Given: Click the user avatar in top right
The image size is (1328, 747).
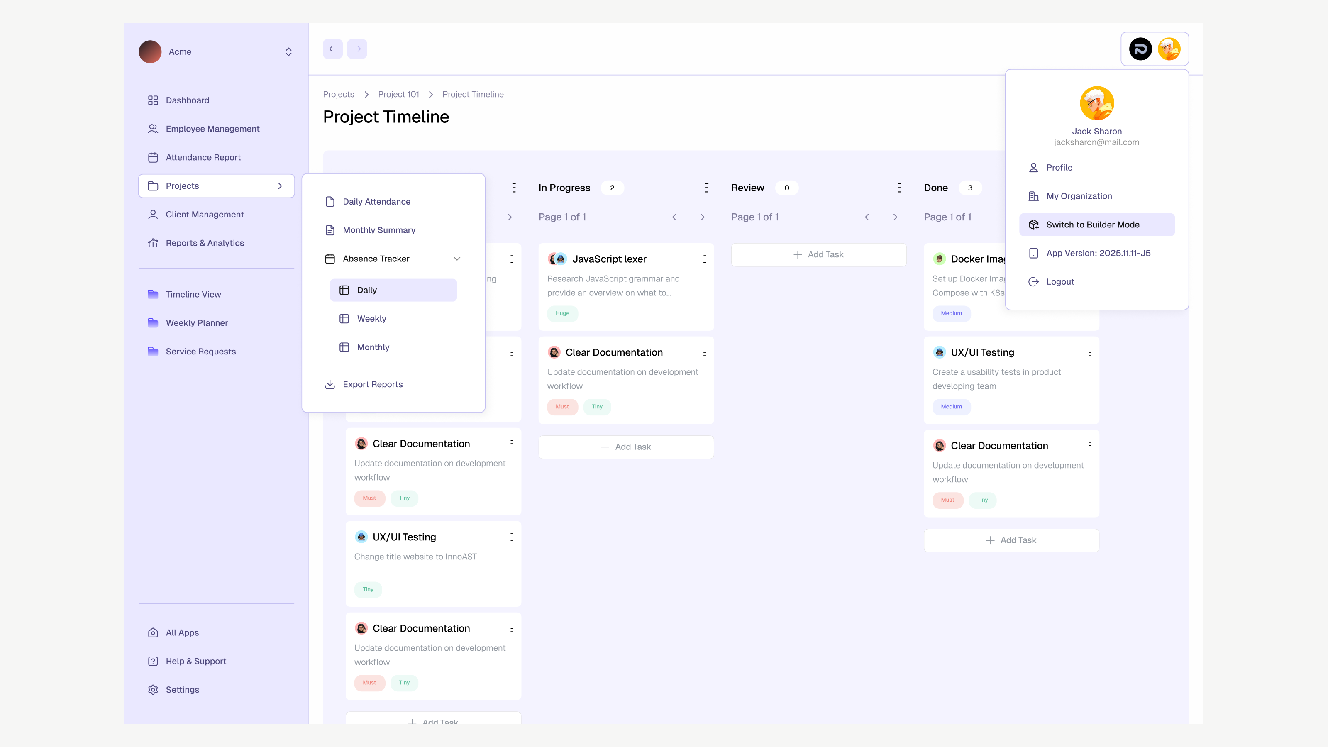Looking at the screenshot, I should [x=1169, y=49].
